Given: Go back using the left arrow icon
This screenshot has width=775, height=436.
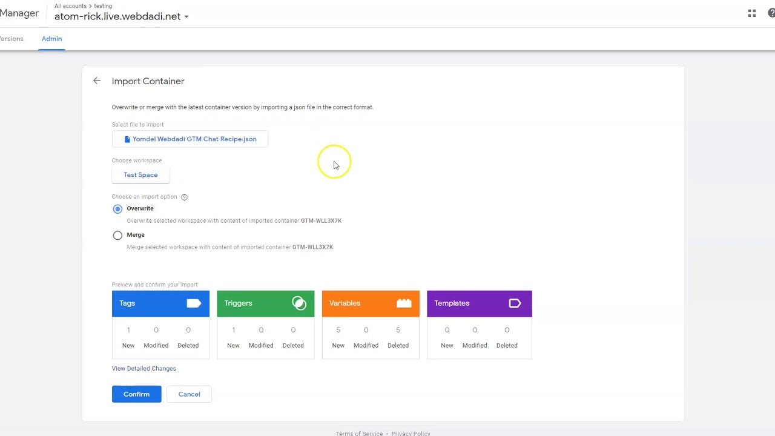Looking at the screenshot, I should coord(97,81).
